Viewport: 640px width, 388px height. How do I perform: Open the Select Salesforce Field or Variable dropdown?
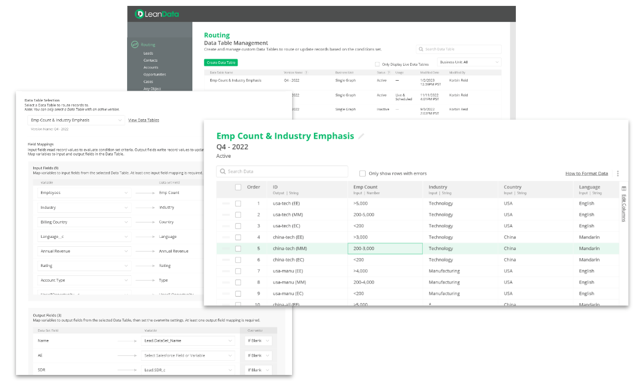(x=188, y=355)
